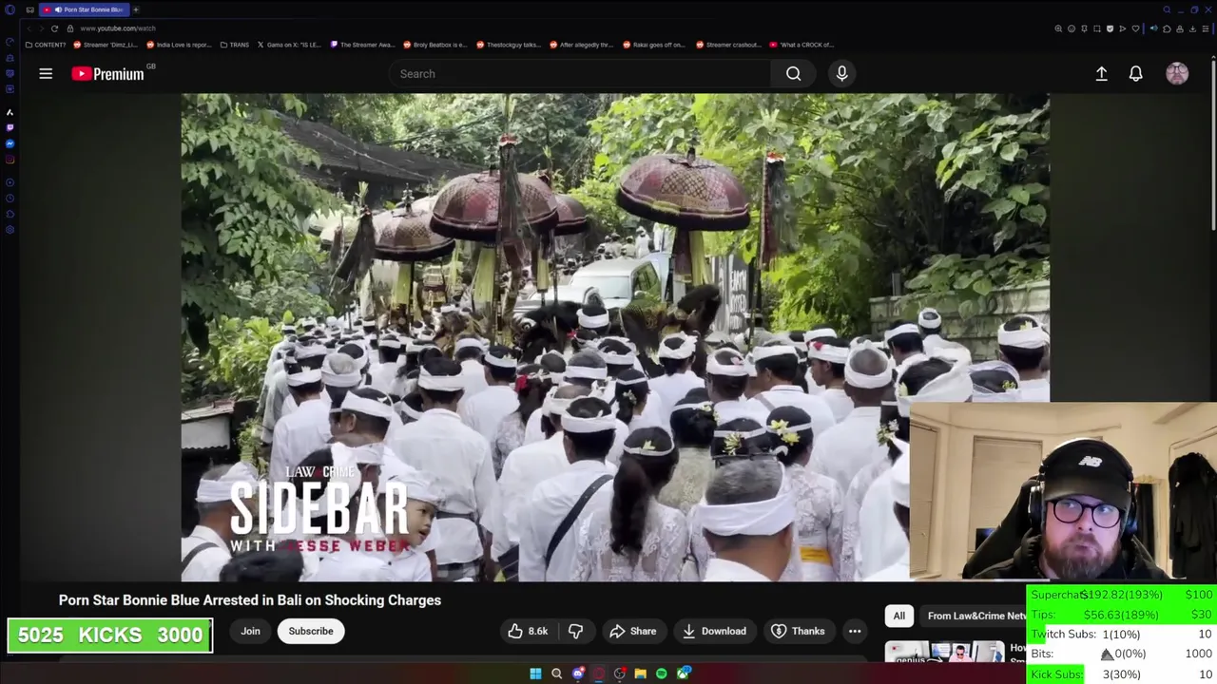Click the YouTube search input field
This screenshot has height=684, width=1217.
[580, 73]
